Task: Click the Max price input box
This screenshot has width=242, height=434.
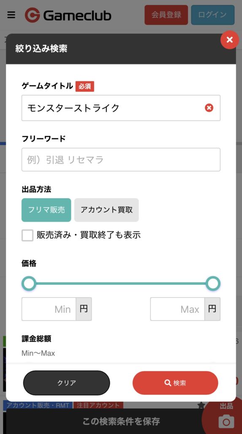Action: click(x=177, y=309)
